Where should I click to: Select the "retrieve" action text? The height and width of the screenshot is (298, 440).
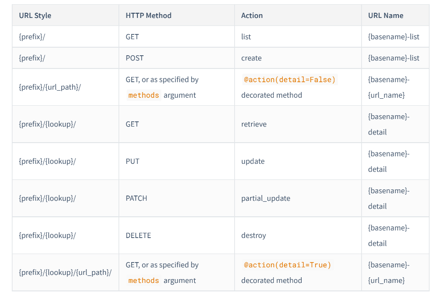pyautogui.click(x=254, y=124)
